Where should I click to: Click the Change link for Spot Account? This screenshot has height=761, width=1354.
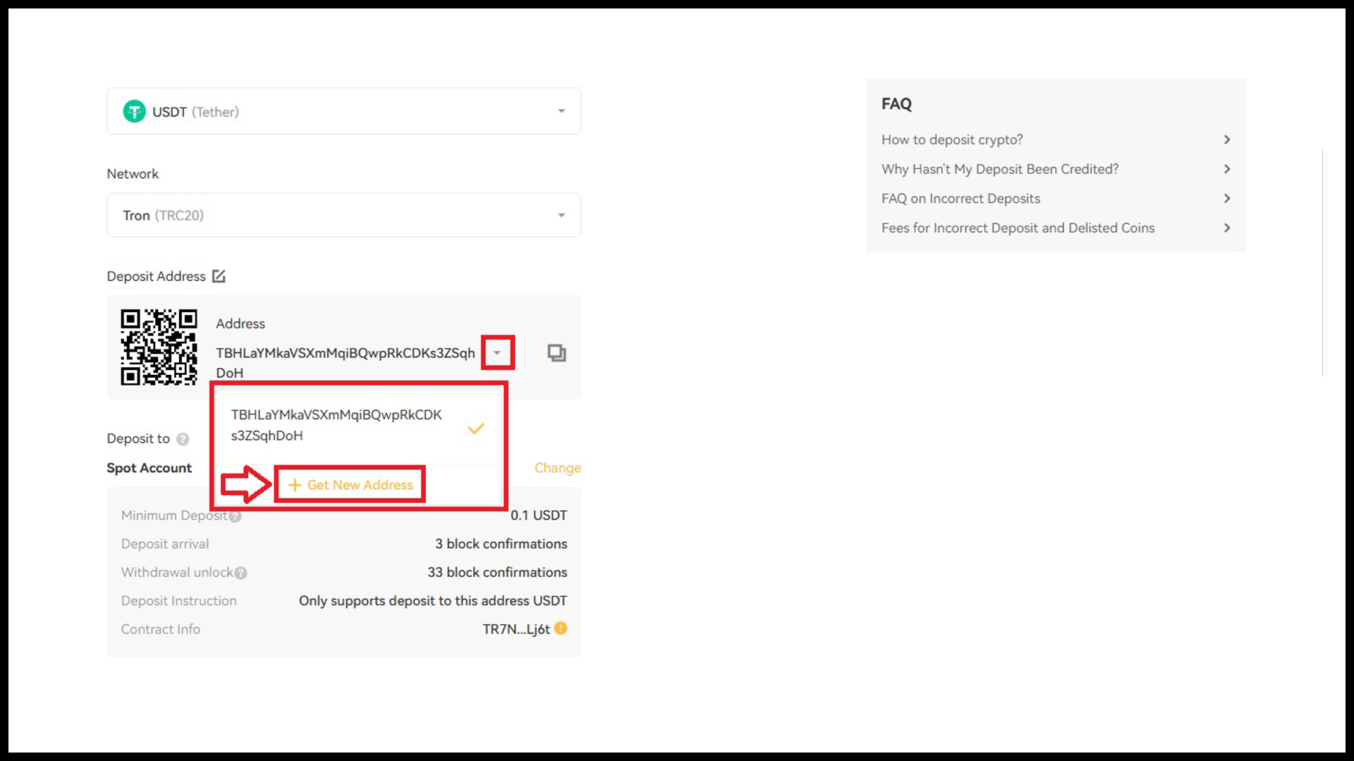558,468
